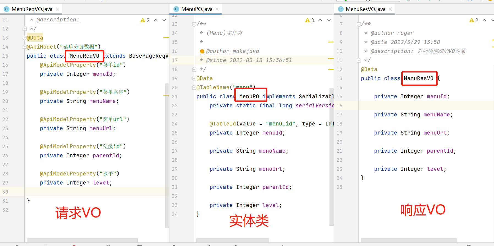Click the Serializable interface name in MenuPO

tap(316, 96)
